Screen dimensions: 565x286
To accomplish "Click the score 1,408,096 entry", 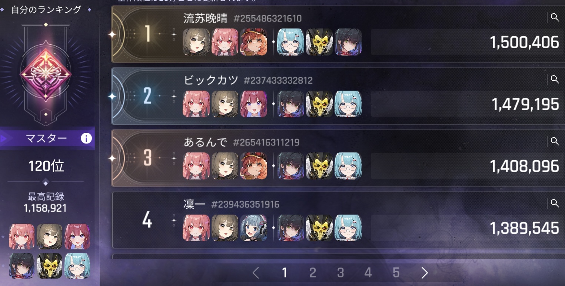I will [x=525, y=166].
